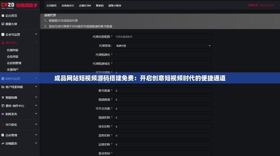Viewport: 280px width, 156px height.
Task: Expand the 矩阵发布 chevron
Action: click(36, 114)
